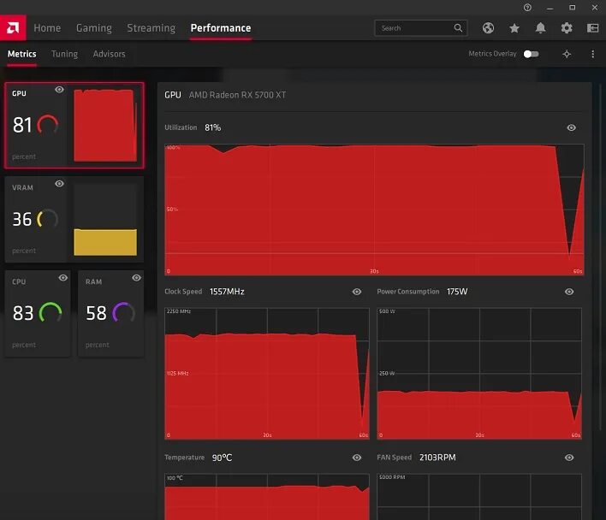
Task: Click the VRAM yellow gauge ring
Action: 48,218
